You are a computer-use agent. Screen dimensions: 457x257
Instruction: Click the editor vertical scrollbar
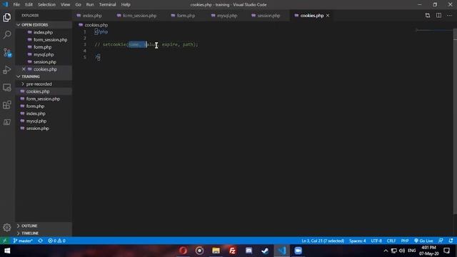pyautogui.click(x=455, y=121)
